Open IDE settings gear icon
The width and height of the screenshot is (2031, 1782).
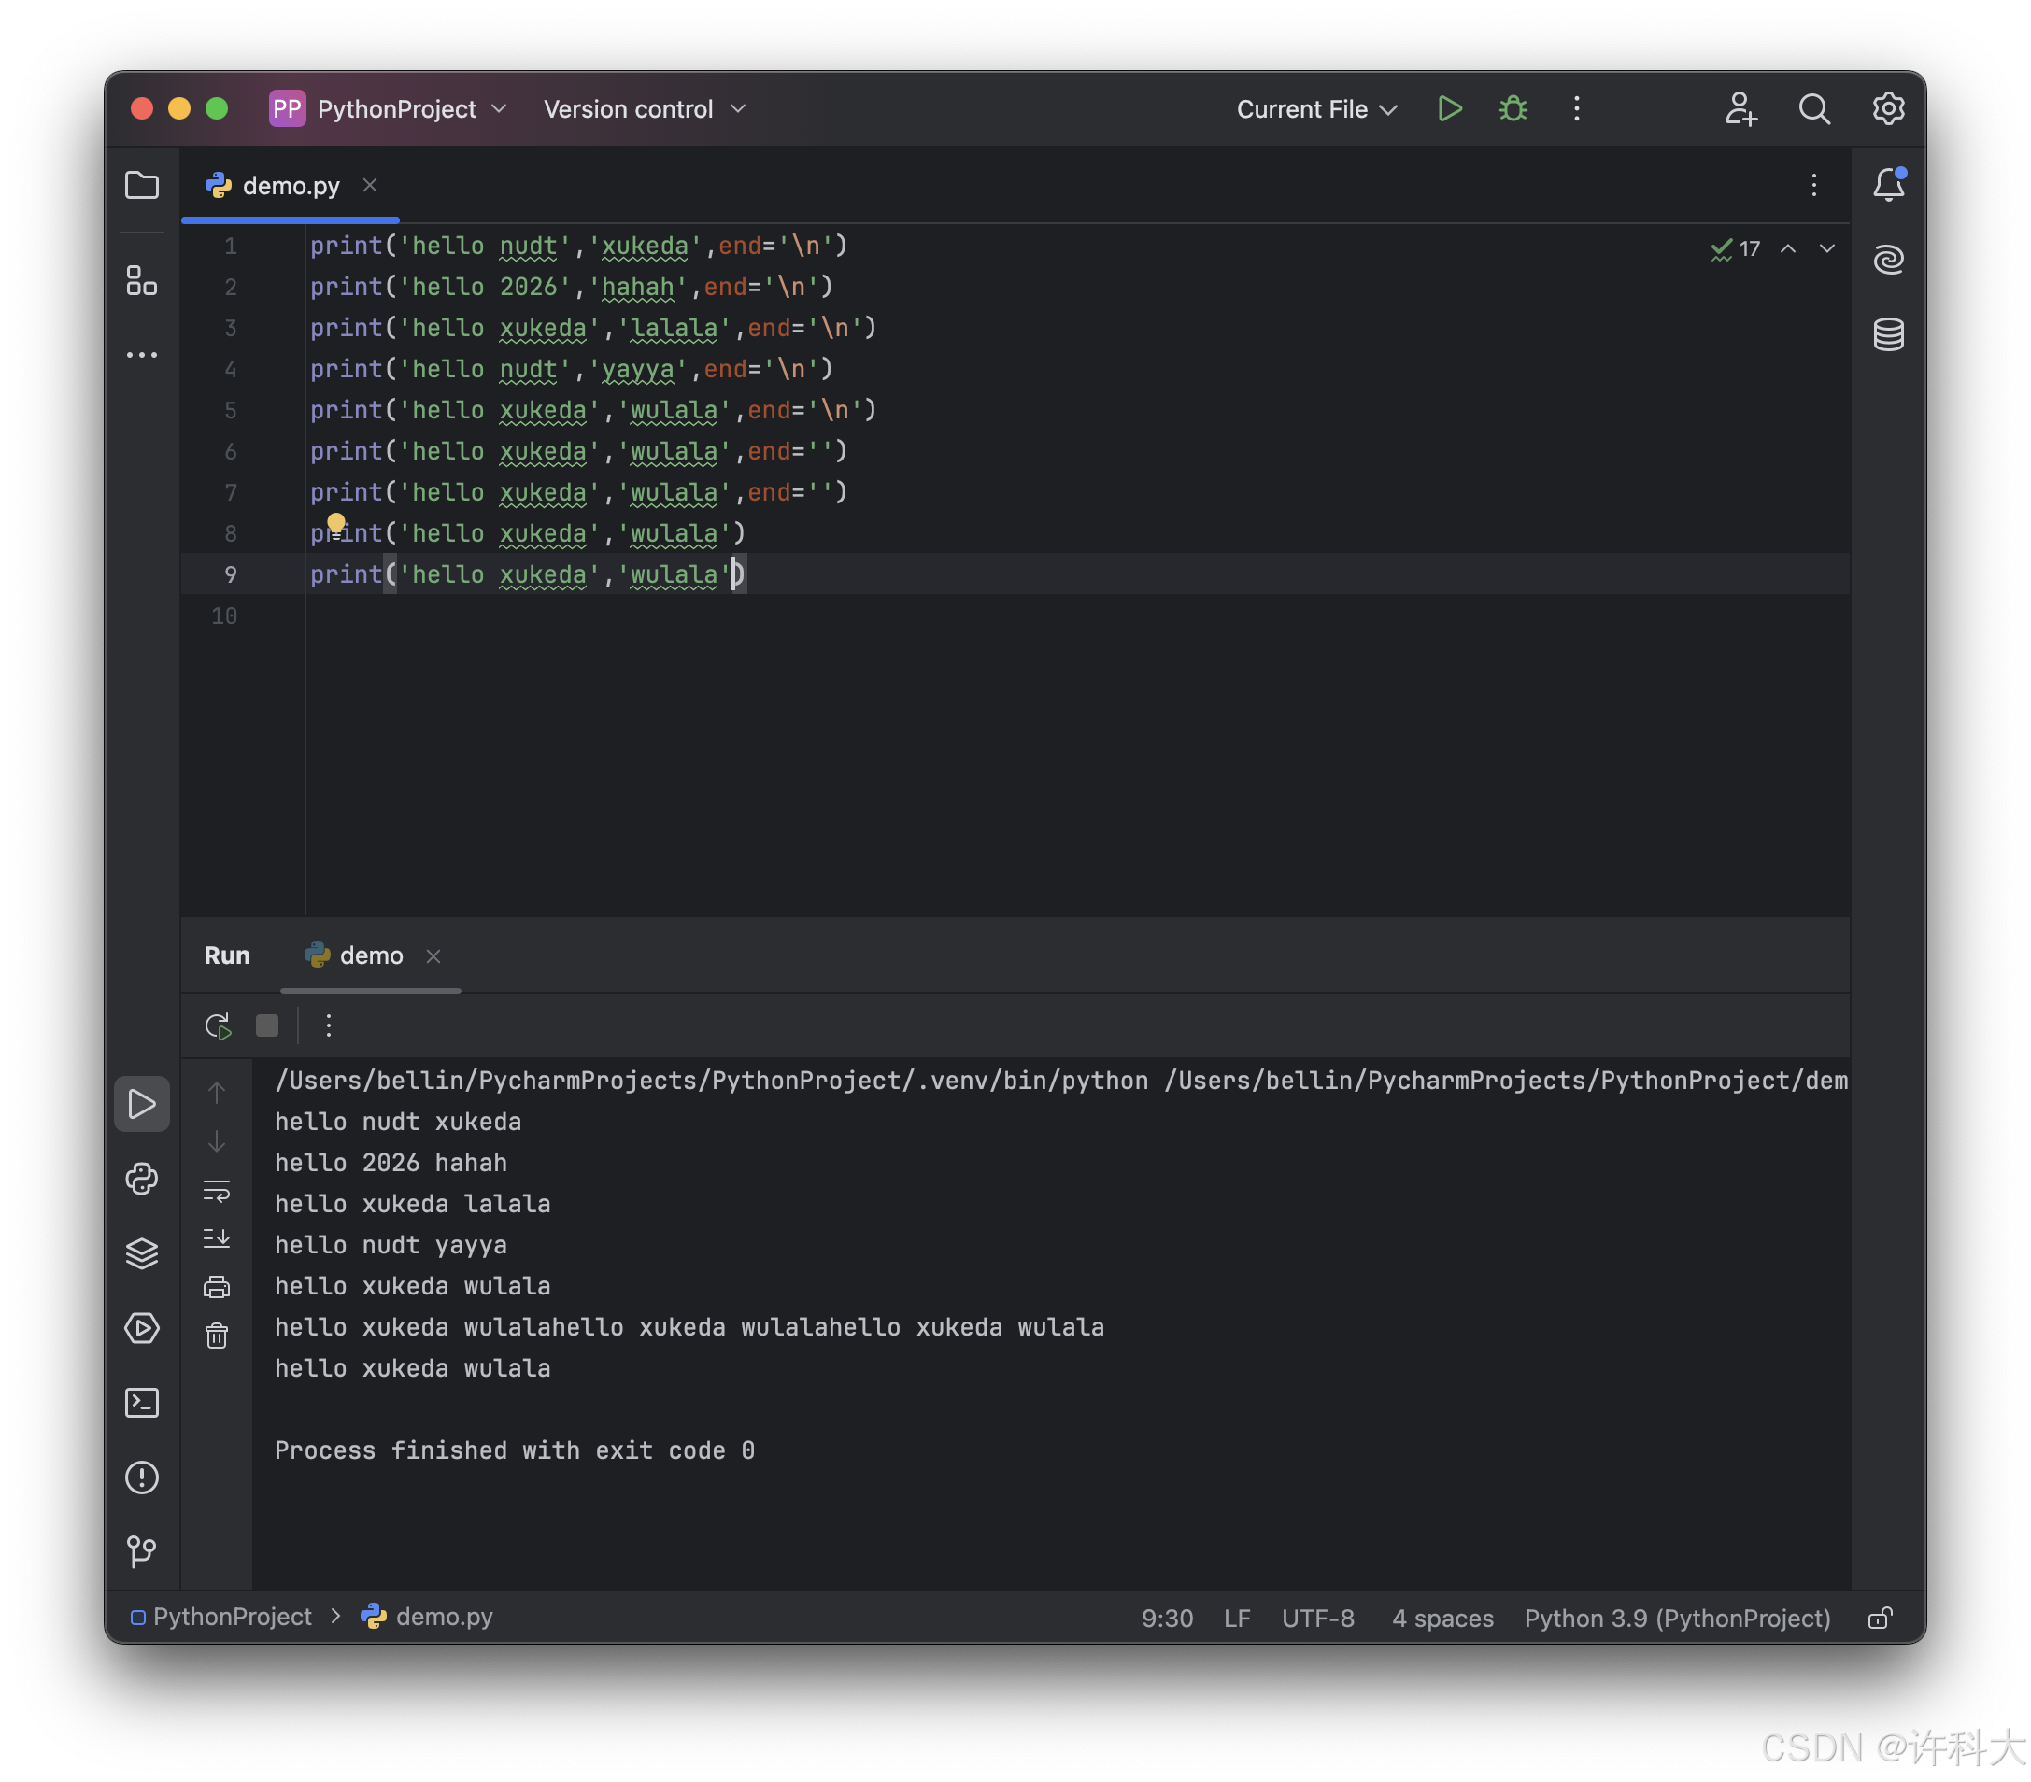[x=1888, y=108]
